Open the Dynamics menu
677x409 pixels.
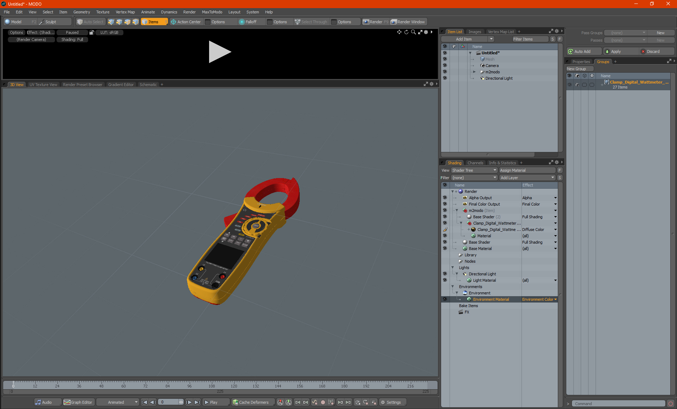coord(169,12)
